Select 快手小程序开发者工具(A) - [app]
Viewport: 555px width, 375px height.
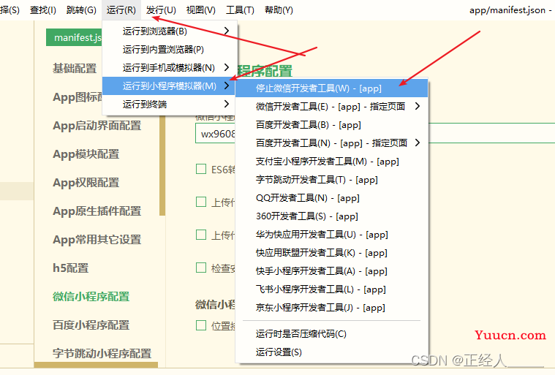point(331,271)
